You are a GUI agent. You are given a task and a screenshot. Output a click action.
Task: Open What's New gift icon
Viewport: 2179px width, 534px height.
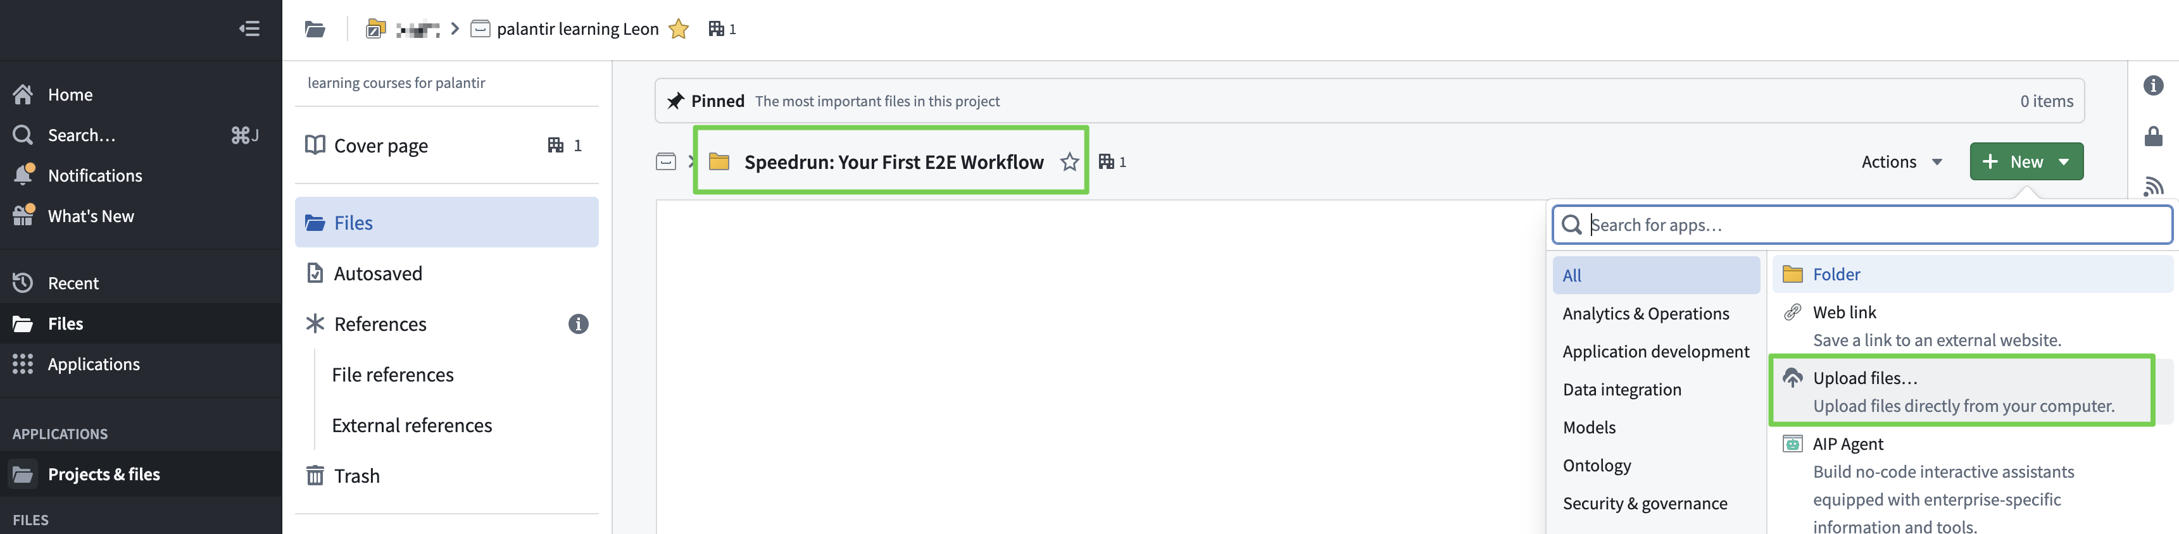23,216
